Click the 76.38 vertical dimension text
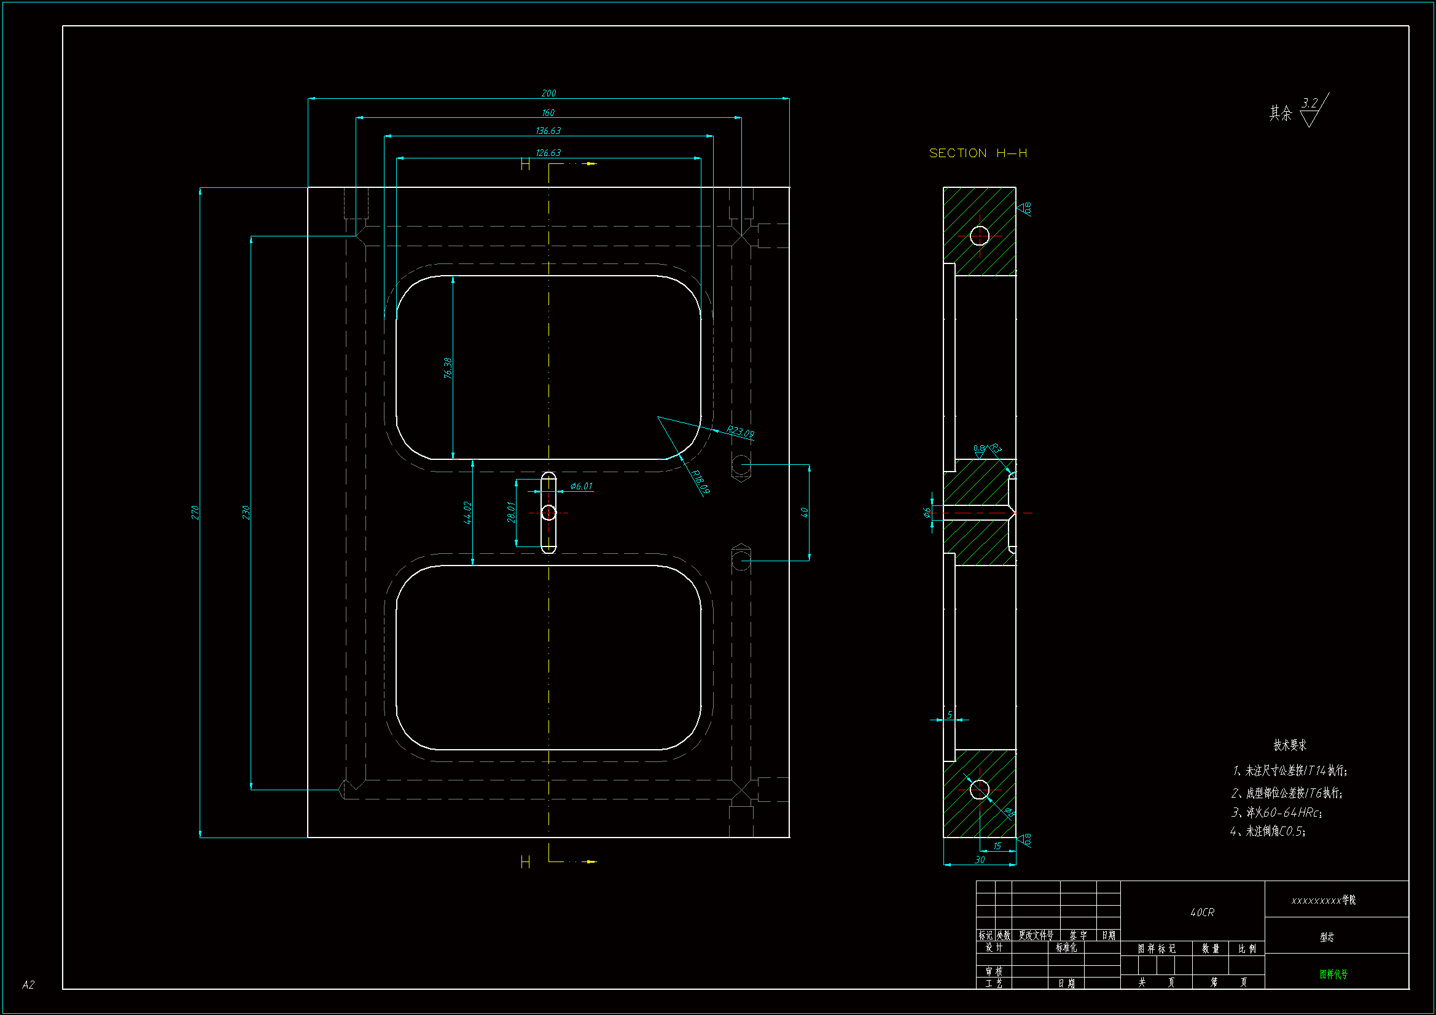Screen dimensions: 1436x1015 point(447,368)
